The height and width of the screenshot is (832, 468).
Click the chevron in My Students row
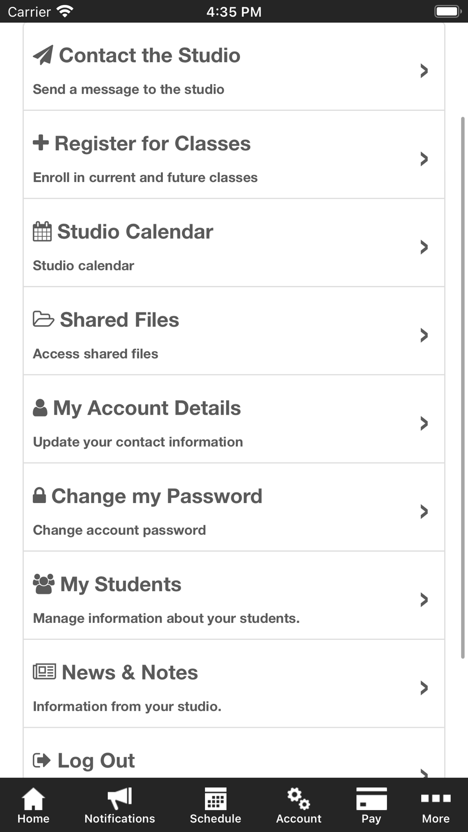[x=424, y=599]
